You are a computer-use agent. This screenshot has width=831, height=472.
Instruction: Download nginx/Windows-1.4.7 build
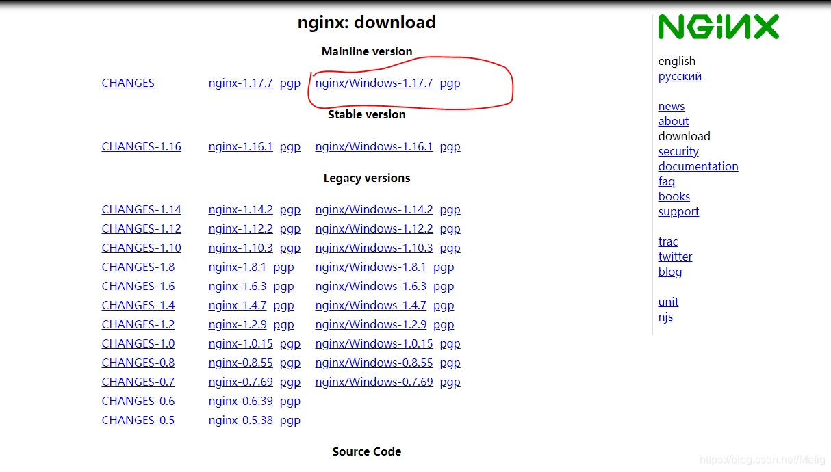click(x=370, y=305)
